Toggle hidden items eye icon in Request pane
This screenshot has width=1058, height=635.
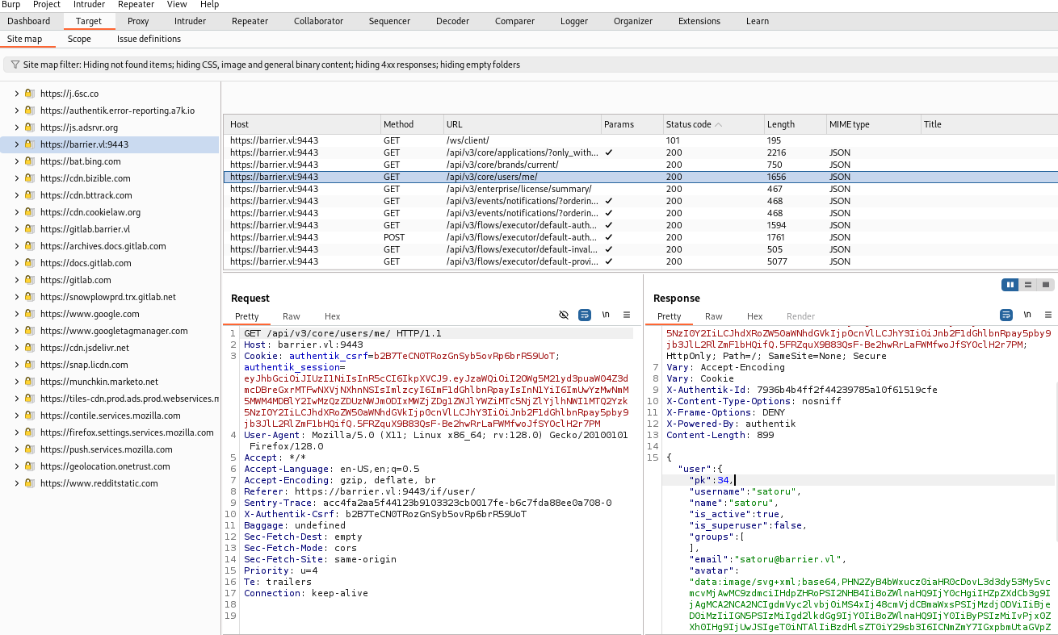[x=564, y=315]
